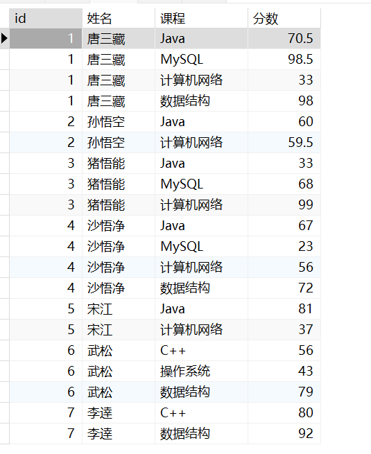
Task: Select 计算机网络 course cell in the 99 row
Action: (x=202, y=205)
